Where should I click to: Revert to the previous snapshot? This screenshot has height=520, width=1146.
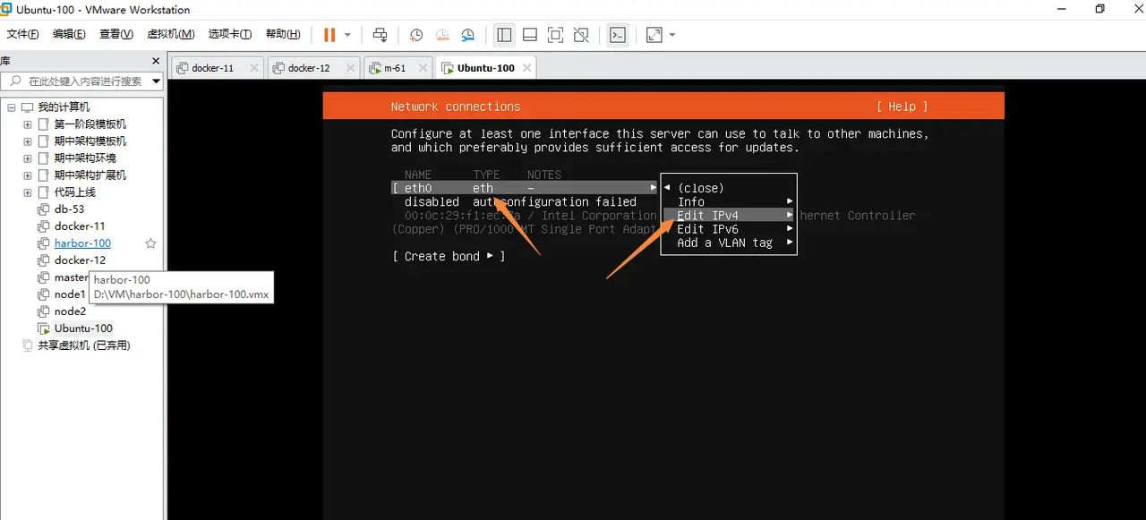click(441, 35)
